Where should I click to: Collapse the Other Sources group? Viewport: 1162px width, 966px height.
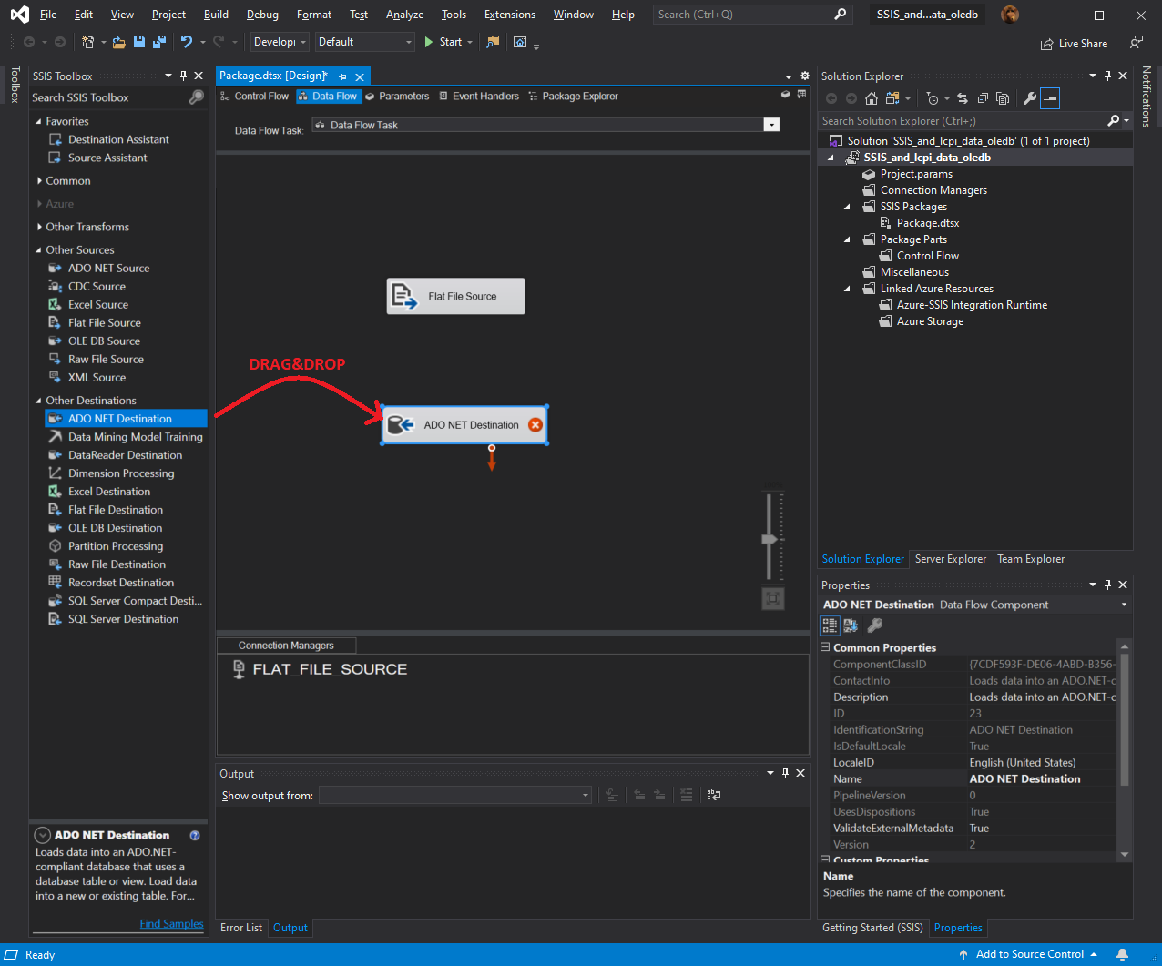(x=38, y=250)
